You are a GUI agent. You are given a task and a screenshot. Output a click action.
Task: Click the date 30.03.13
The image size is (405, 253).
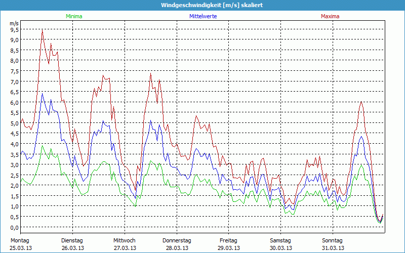tap(281, 248)
